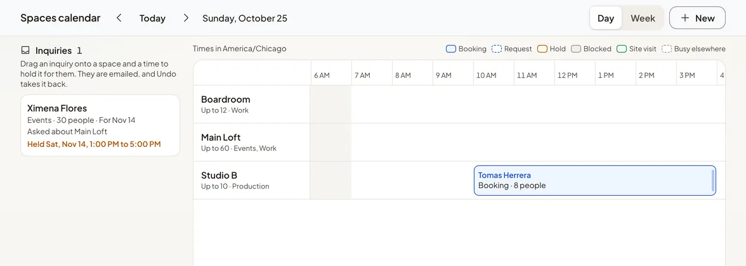Click the 2 PM time header
The width and height of the screenshot is (746, 266).
pos(647,75)
